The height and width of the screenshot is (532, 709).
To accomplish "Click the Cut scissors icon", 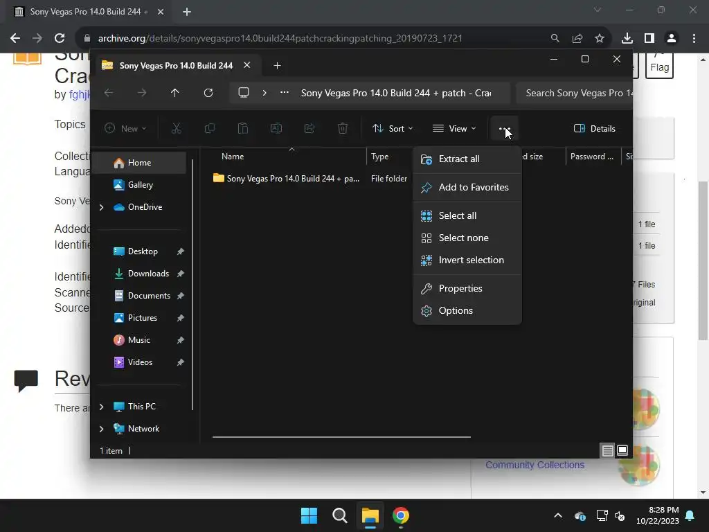I will point(177,128).
